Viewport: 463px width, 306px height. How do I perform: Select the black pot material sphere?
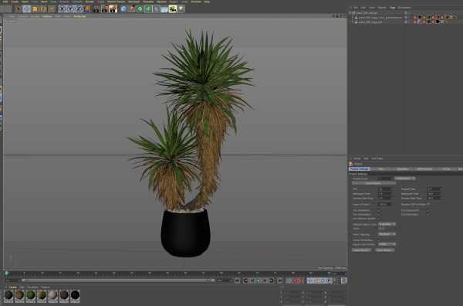tap(76, 295)
